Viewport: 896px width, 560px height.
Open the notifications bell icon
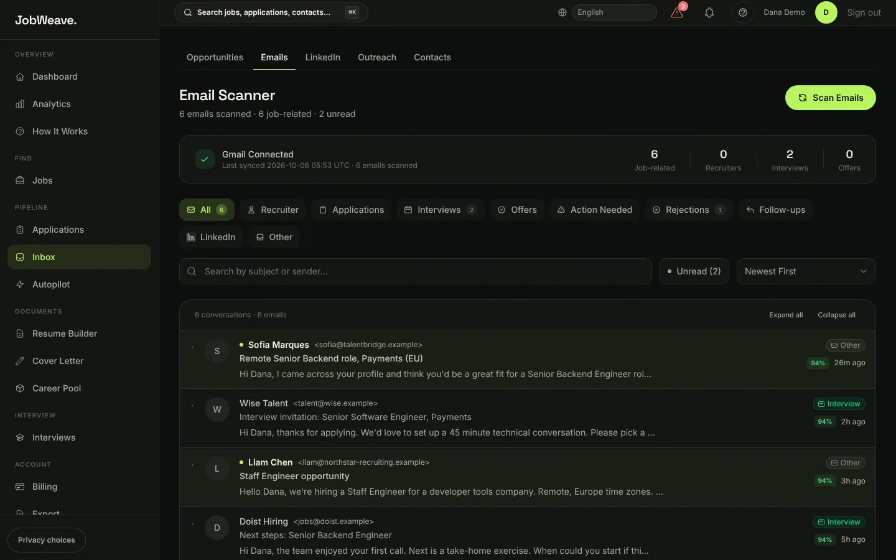709,12
